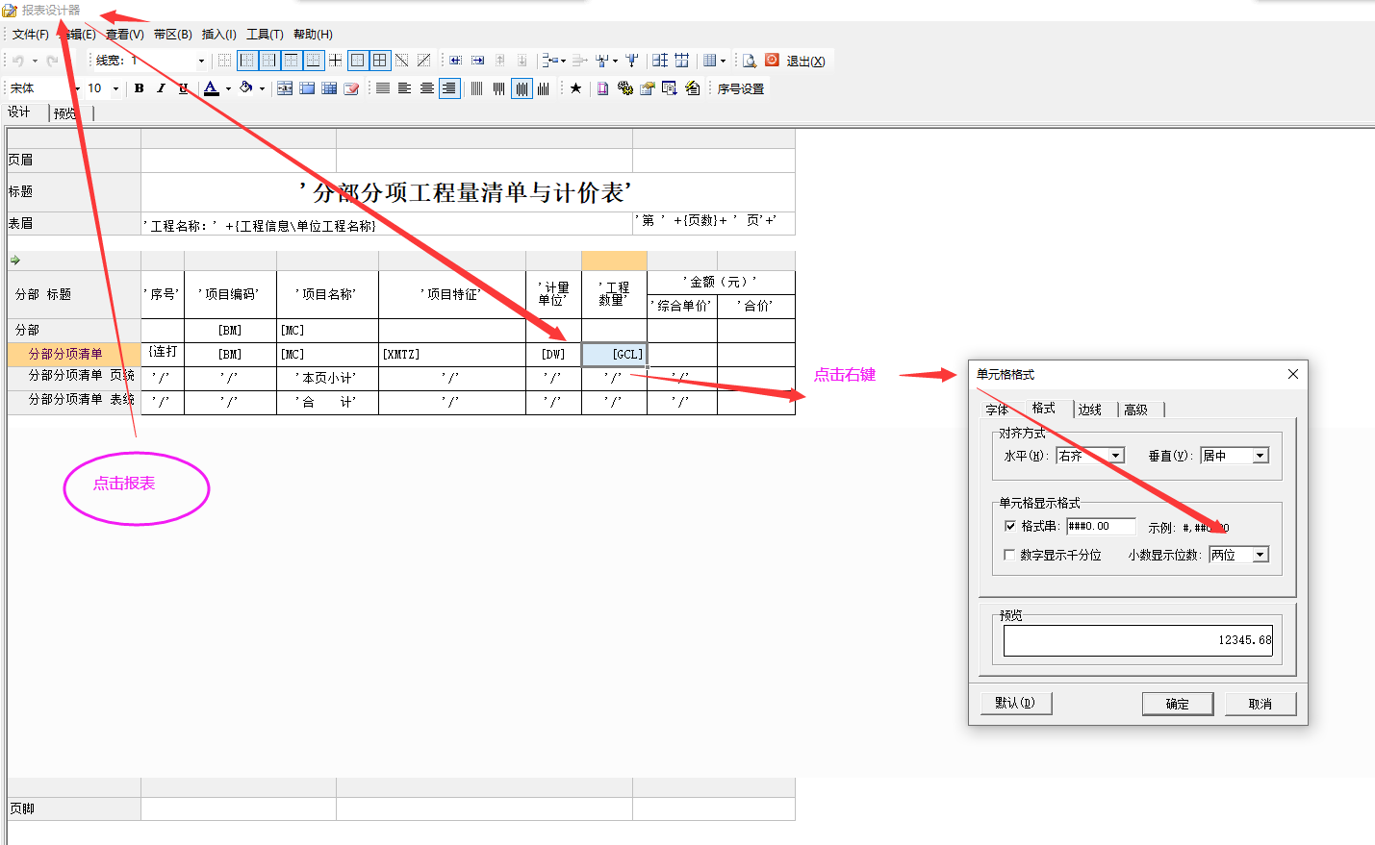Switch to the 设计 tab

pos(25,112)
